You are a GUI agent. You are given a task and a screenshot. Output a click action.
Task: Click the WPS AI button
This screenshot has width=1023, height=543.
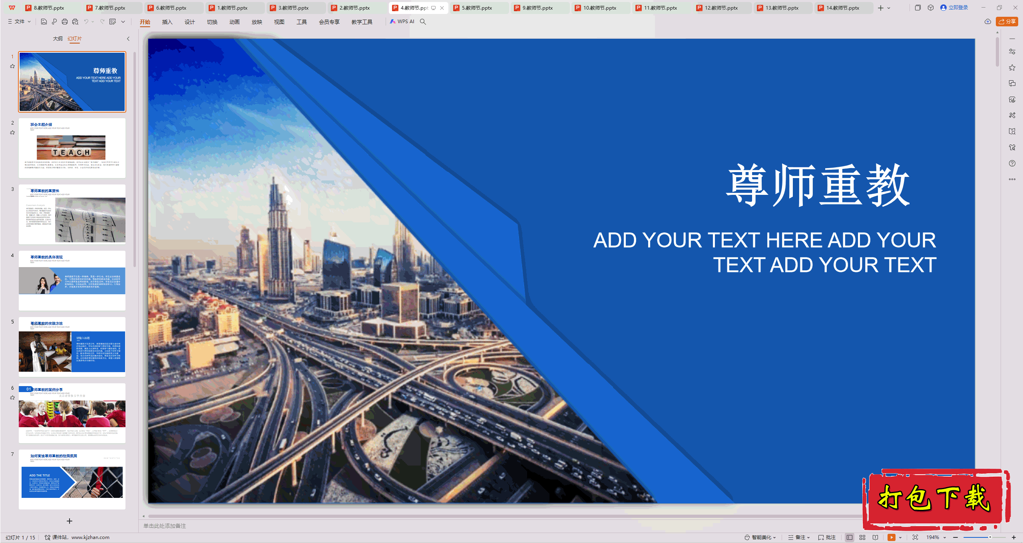(402, 22)
